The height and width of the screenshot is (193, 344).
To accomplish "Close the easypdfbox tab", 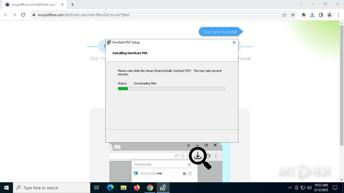I will point(62,4).
